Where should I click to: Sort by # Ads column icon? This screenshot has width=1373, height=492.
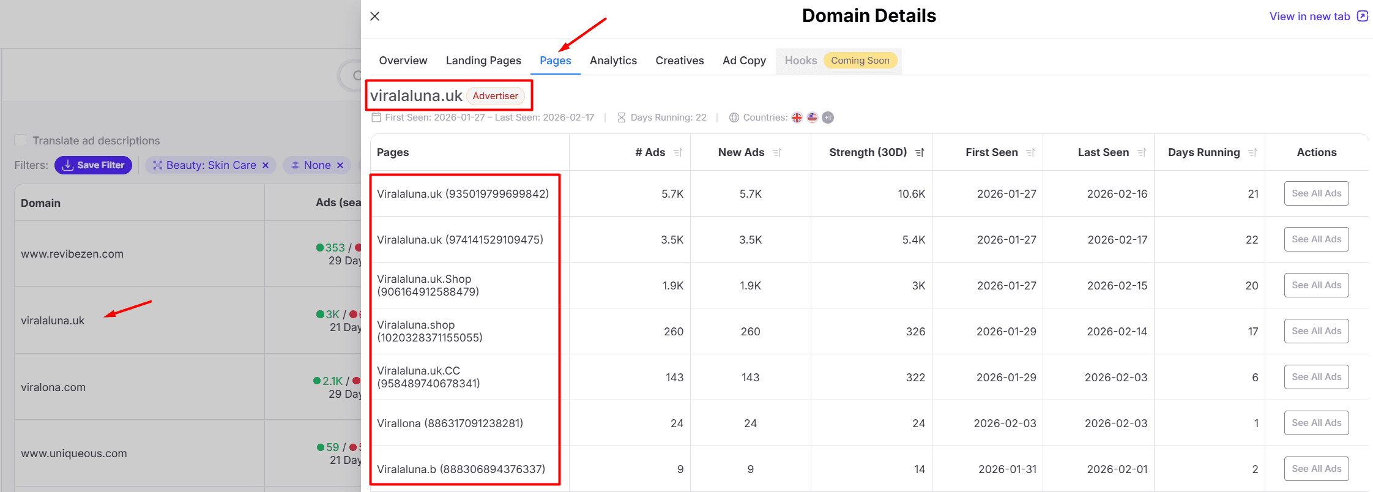(x=678, y=152)
